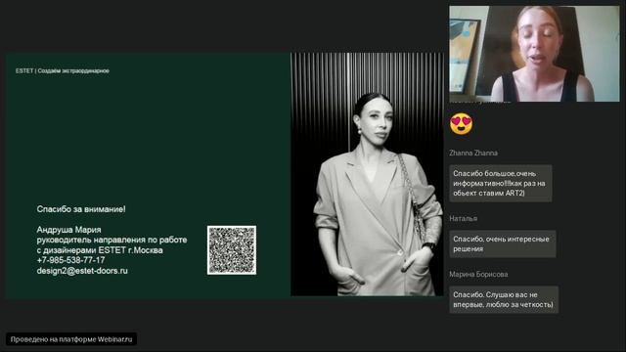Click the black-and-white presenter photo on slide
This screenshot has width=626, height=352.
[367, 174]
